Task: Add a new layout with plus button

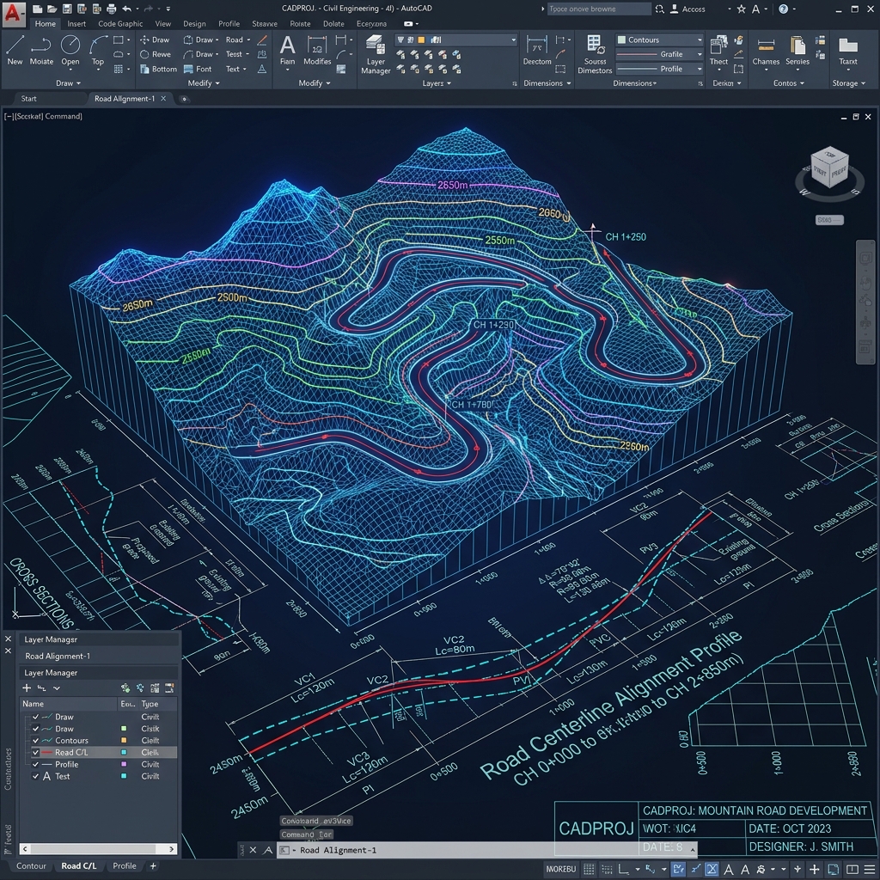Action: pyautogui.click(x=153, y=866)
